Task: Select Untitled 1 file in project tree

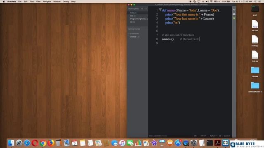Action: 134,37
